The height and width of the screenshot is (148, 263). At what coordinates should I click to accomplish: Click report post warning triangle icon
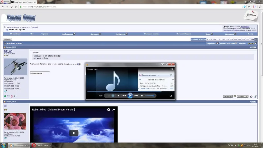pos(12,96)
